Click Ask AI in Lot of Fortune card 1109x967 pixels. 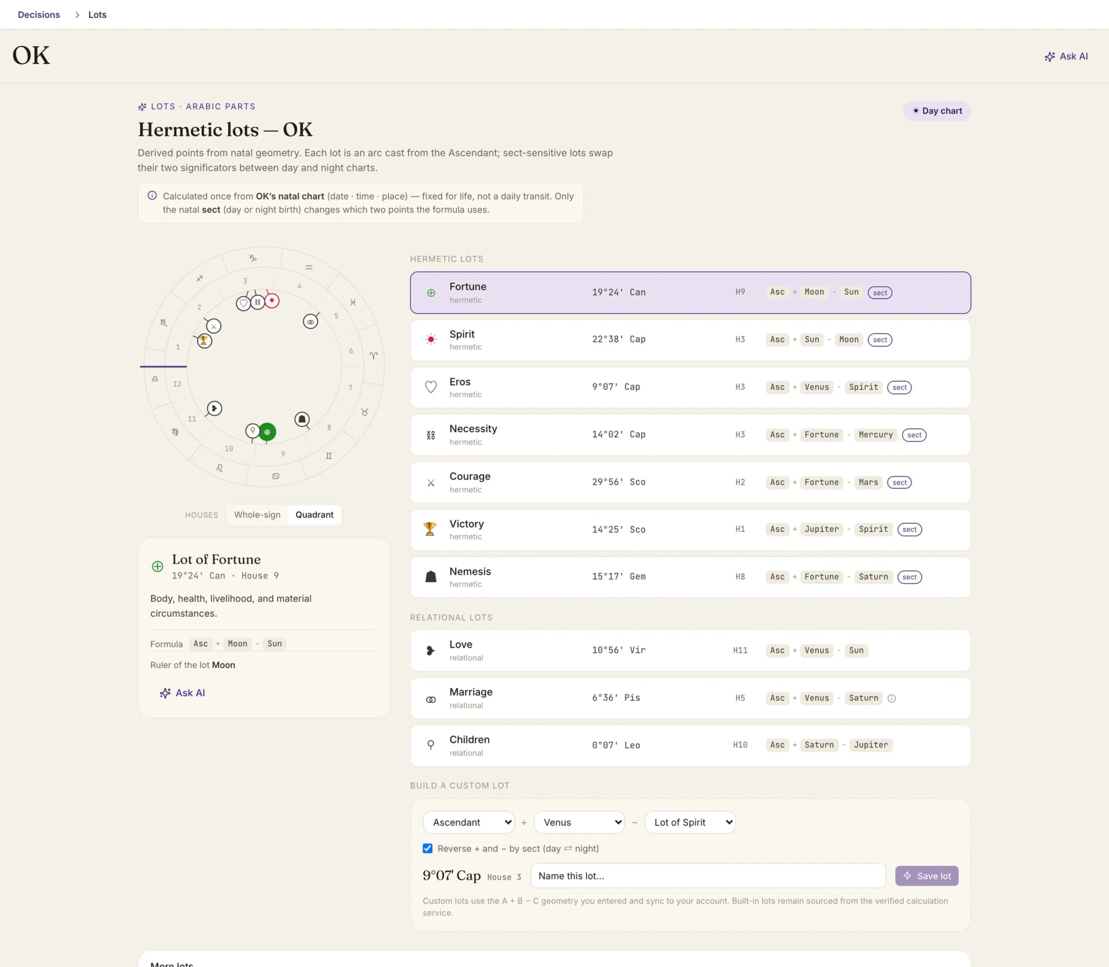183,693
